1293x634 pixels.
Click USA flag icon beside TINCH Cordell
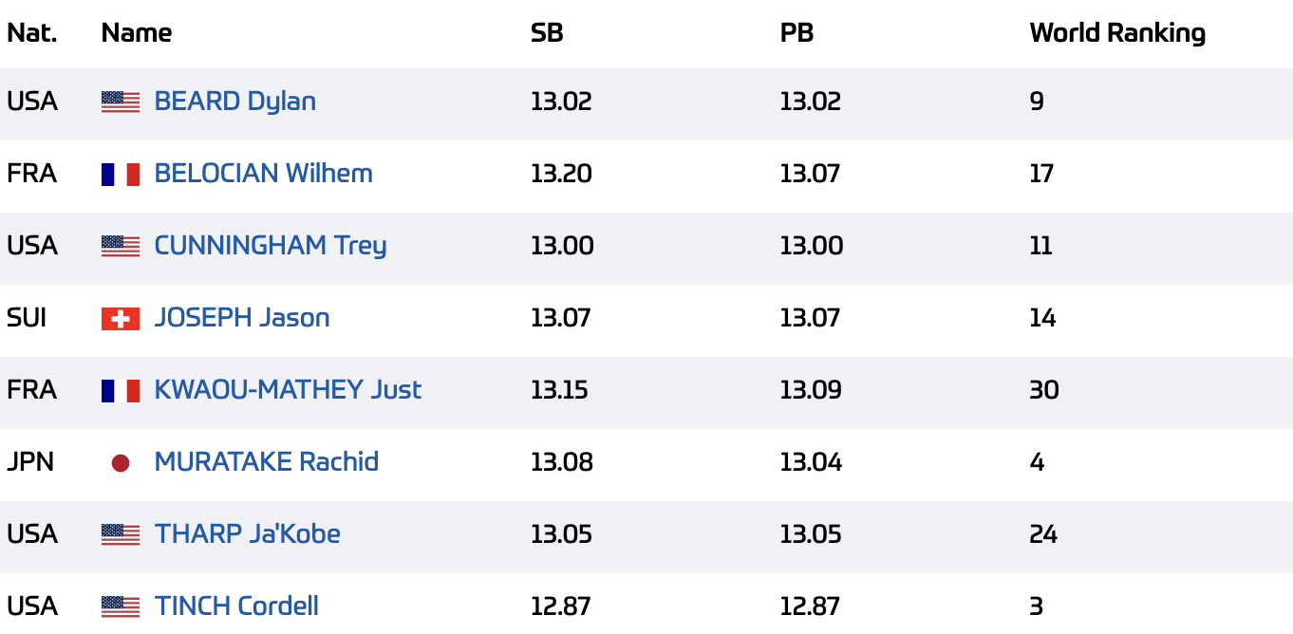point(121,607)
